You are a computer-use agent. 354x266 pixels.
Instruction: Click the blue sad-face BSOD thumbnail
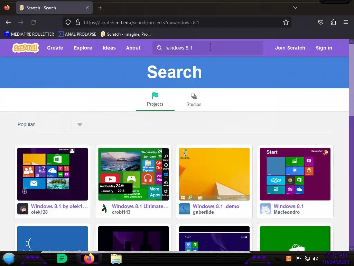click(53, 238)
